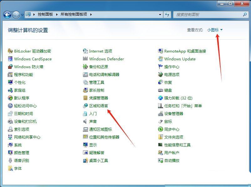Click the 用户帐户 link
The image size is (251, 187).
pos(172,153)
